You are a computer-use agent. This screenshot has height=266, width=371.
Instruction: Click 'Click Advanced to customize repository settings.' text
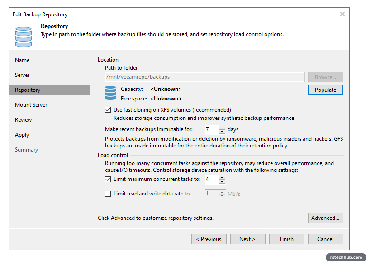point(156,218)
